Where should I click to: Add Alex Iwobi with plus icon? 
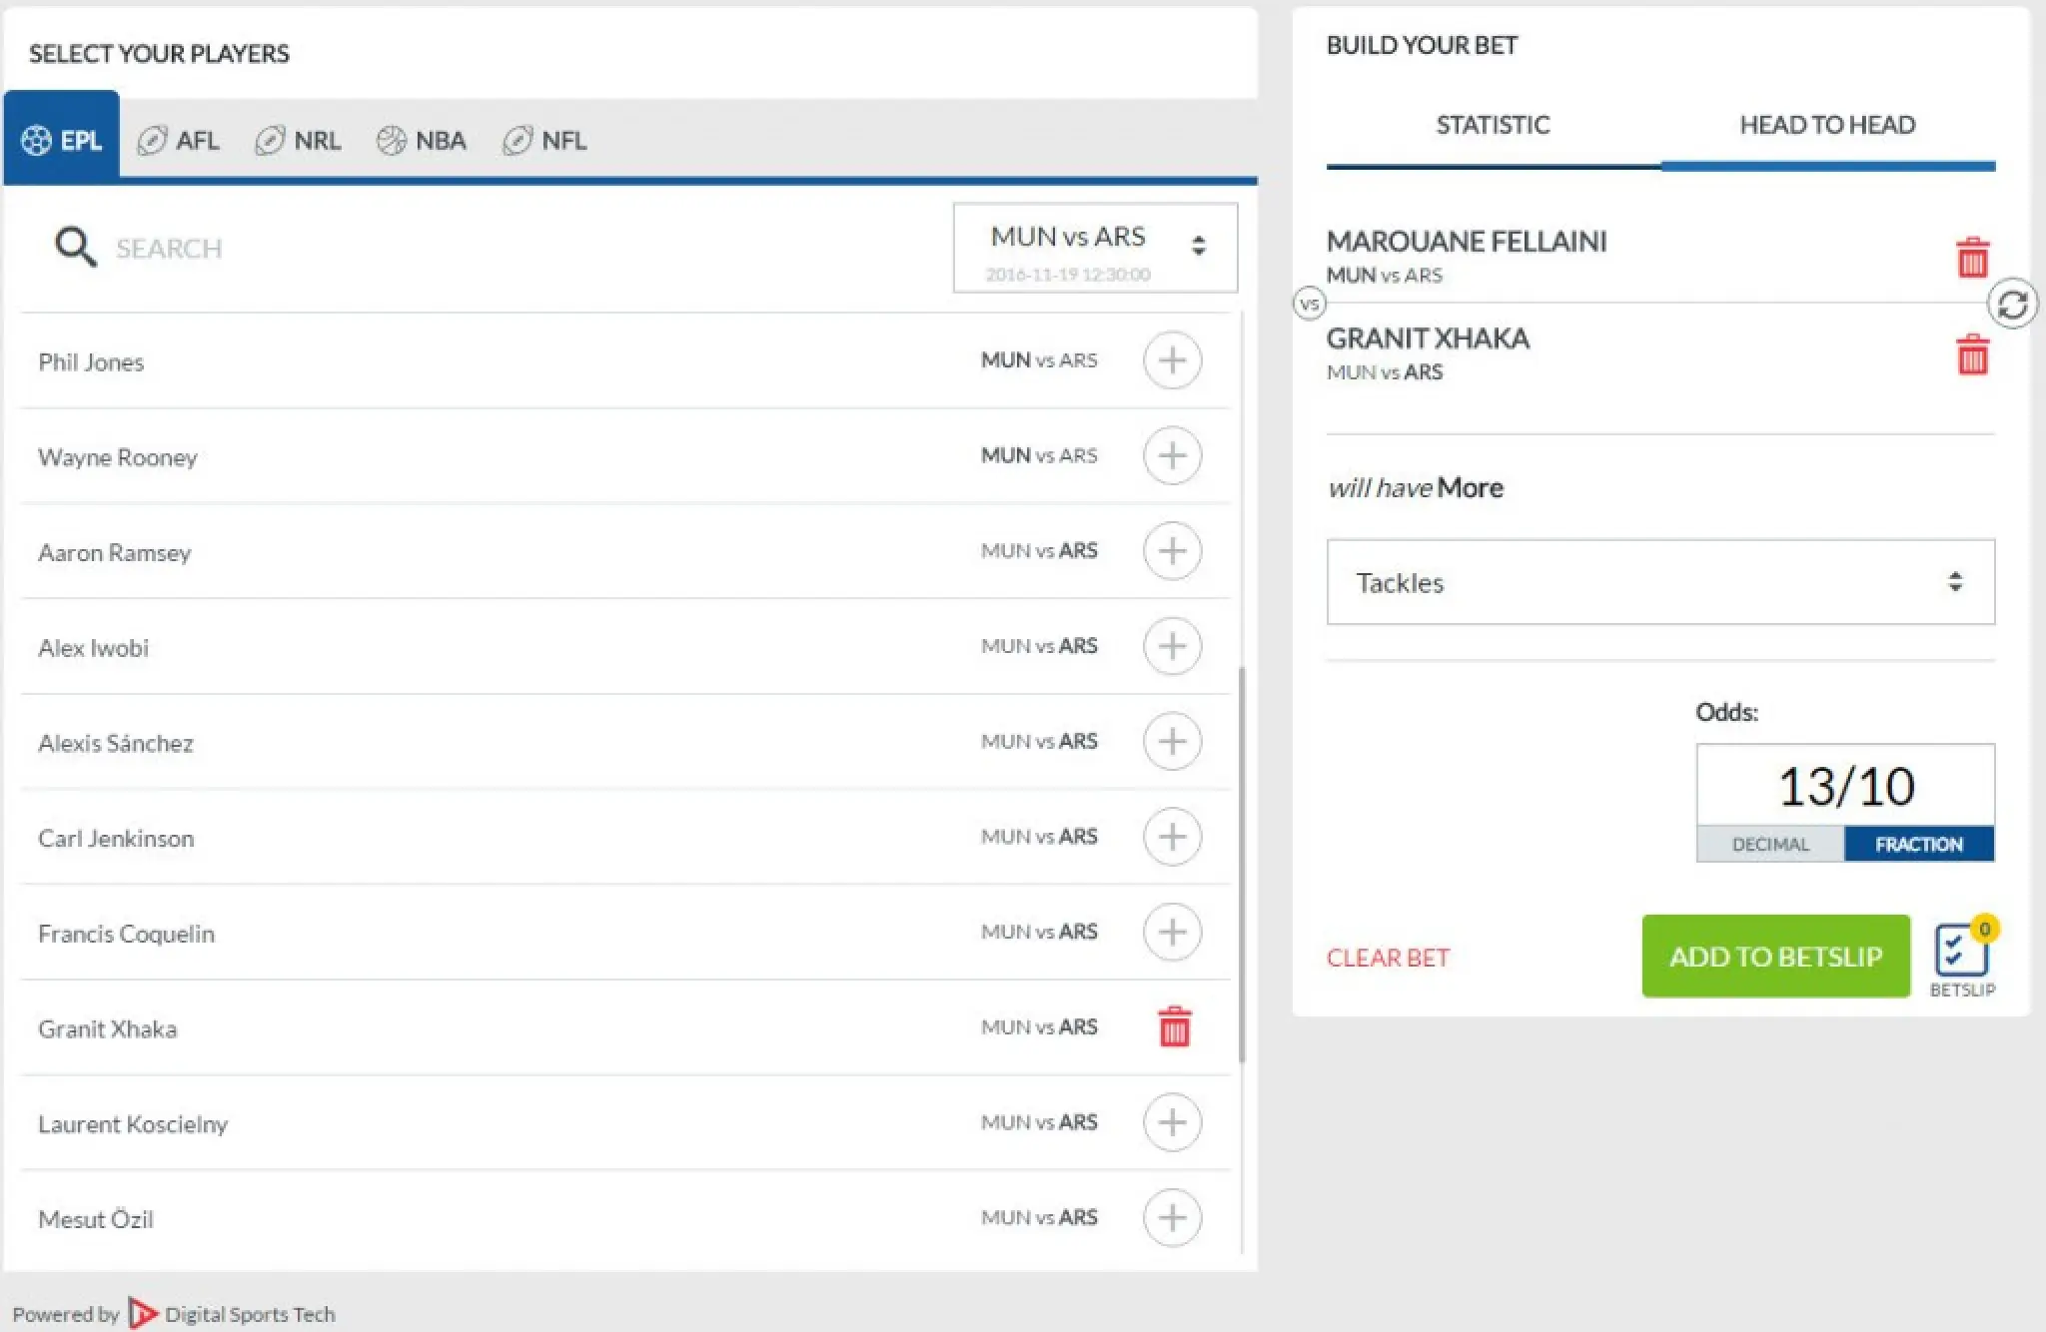pos(1172,646)
